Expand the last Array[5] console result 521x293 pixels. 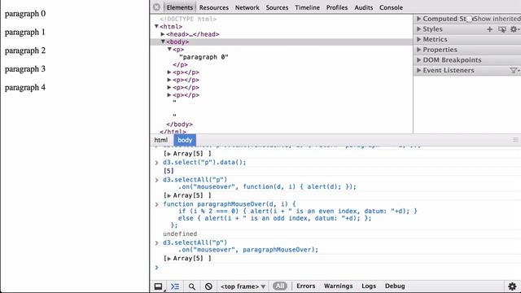point(169,259)
